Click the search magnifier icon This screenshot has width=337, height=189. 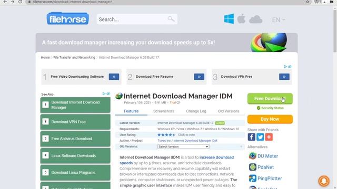coord(171,19)
